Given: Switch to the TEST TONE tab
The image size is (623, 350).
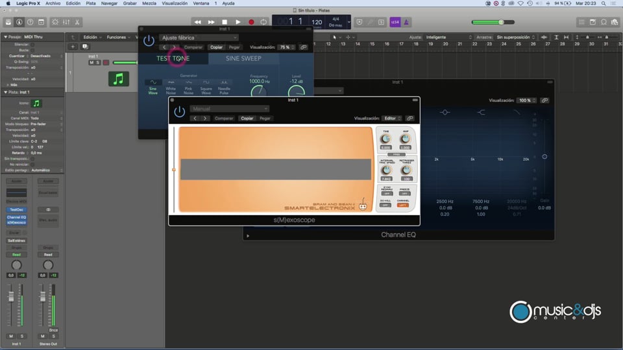Looking at the screenshot, I should pyautogui.click(x=173, y=58).
